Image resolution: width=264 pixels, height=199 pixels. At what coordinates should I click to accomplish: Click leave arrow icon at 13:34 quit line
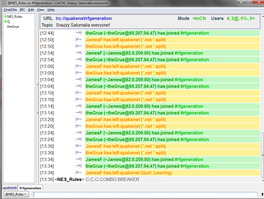(79, 172)
